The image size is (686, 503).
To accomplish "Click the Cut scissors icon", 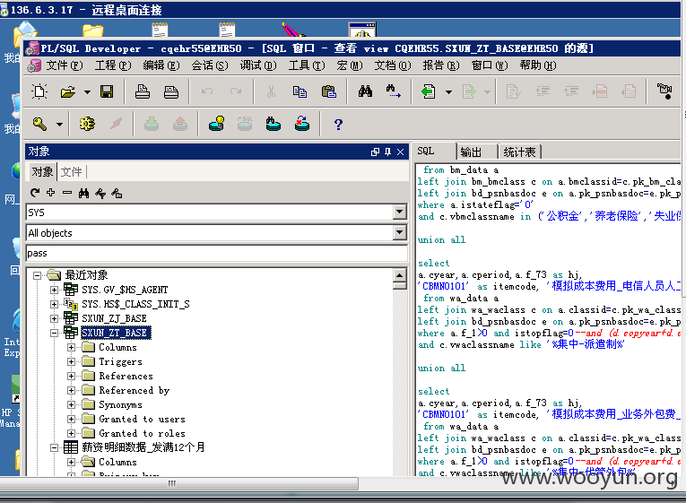I will pyautogui.click(x=271, y=91).
